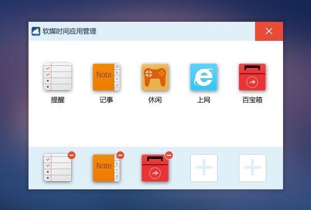Remove the checklist app via its red minus badge
The height and width of the screenshot is (210, 311).
tap(72, 155)
